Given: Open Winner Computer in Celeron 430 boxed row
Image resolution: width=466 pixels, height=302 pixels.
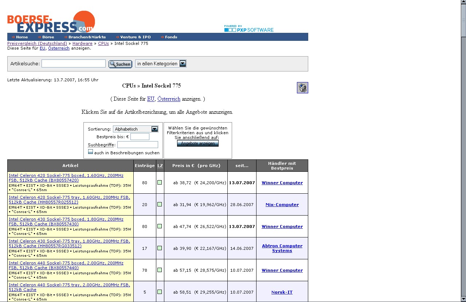Looking at the screenshot, I should pos(282,226).
